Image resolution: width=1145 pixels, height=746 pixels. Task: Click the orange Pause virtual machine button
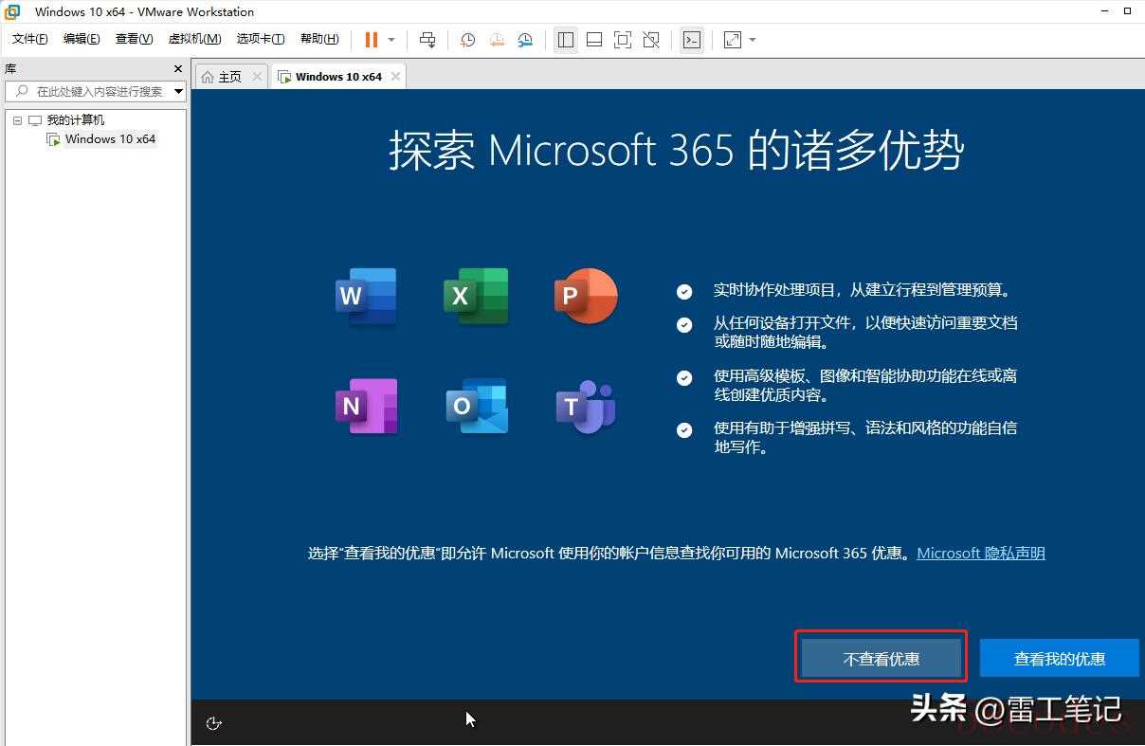coord(371,40)
